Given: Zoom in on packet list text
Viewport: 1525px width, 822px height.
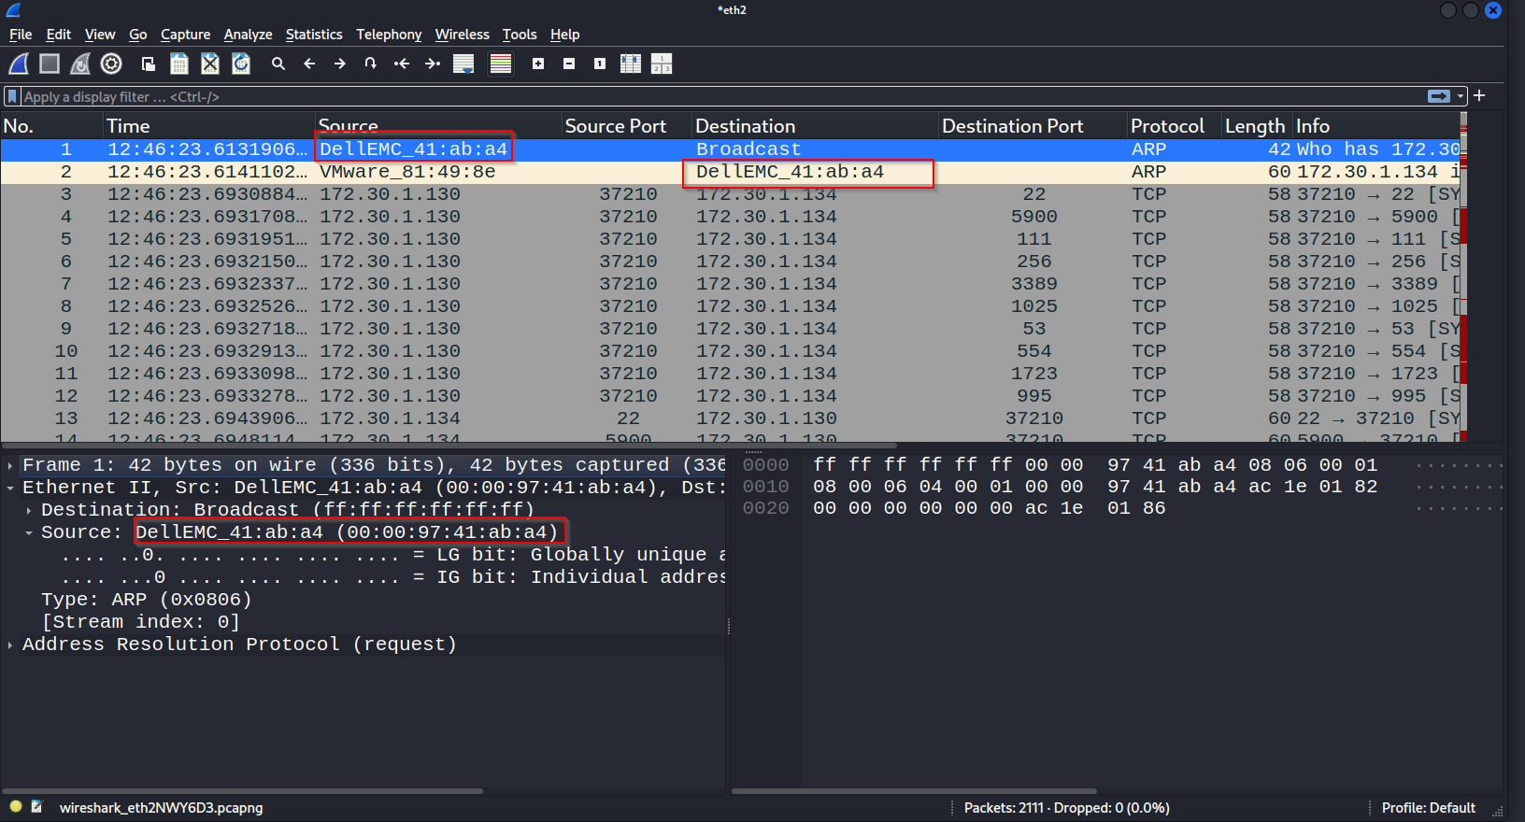Looking at the screenshot, I should pos(538,64).
